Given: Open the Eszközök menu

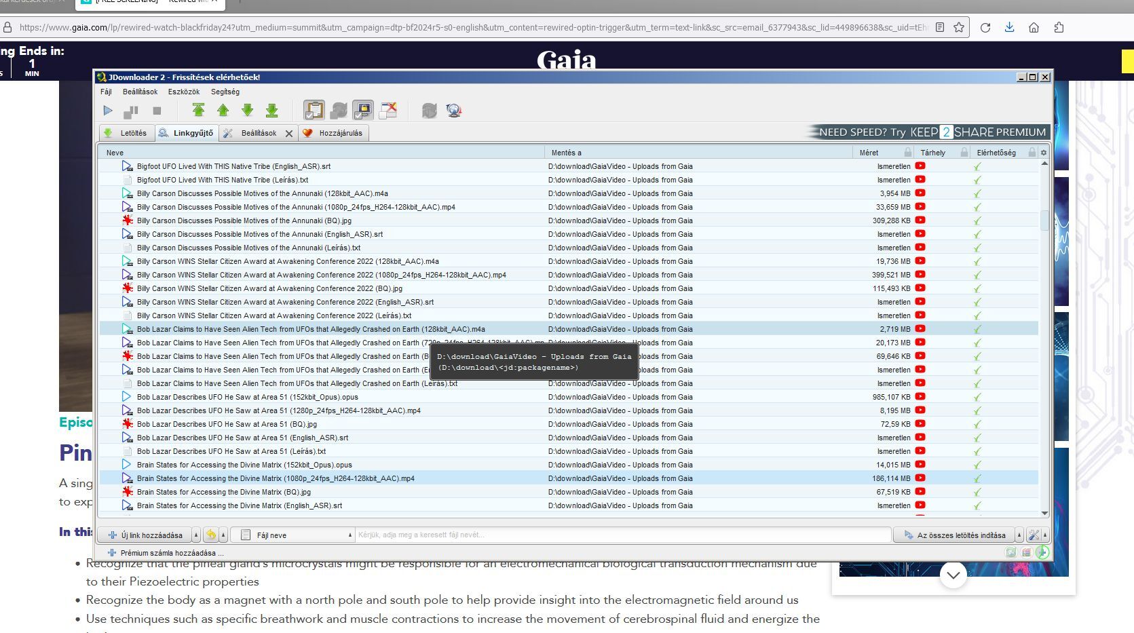Looking at the screenshot, I should coord(184,92).
